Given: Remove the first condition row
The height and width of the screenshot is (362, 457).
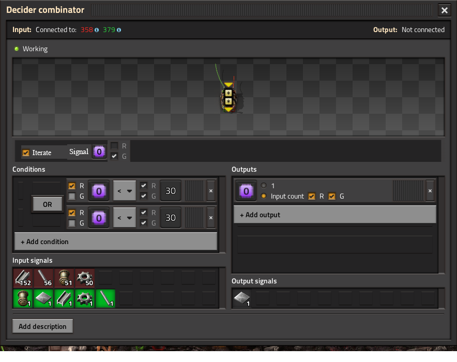Looking at the screenshot, I should click(211, 191).
